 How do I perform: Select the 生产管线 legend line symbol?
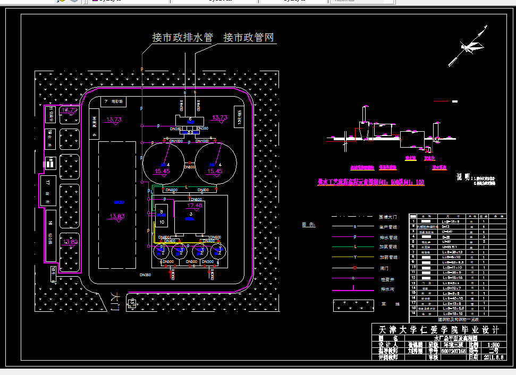pos(354,227)
